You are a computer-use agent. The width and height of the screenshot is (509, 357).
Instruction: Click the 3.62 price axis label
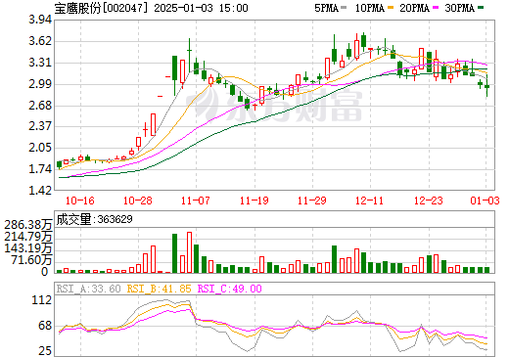click(40, 41)
